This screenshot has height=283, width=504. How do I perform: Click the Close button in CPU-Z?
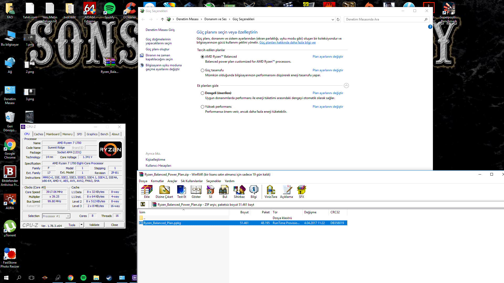point(114,225)
